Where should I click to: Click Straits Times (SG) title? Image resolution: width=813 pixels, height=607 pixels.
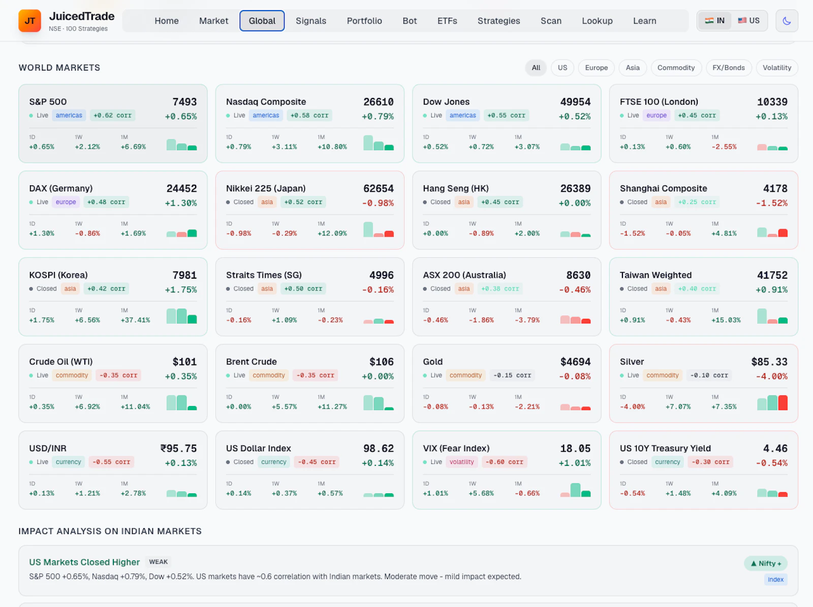264,275
